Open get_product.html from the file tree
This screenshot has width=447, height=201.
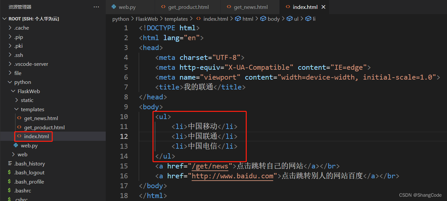click(x=44, y=127)
